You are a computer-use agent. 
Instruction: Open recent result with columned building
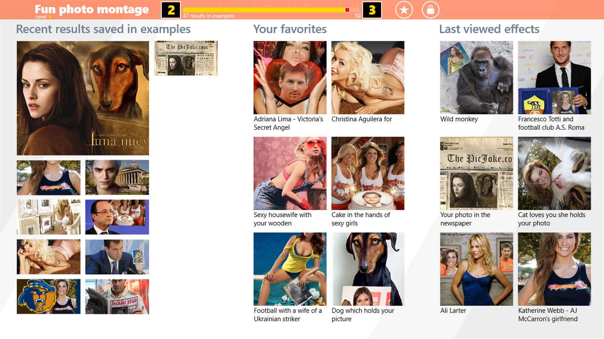pos(117,177)
